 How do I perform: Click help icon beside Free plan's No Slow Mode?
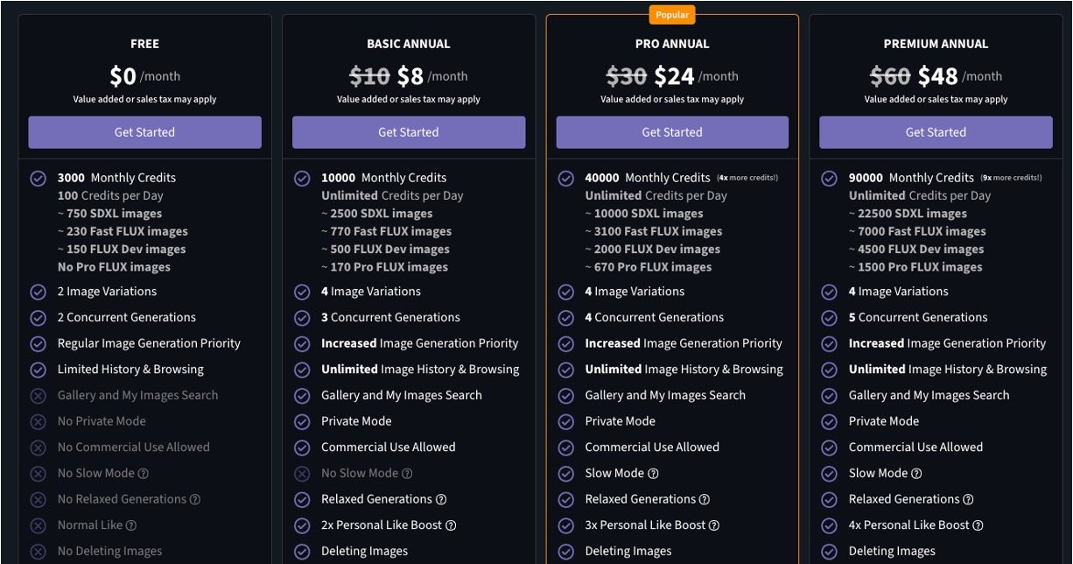[x=144, y=474]
